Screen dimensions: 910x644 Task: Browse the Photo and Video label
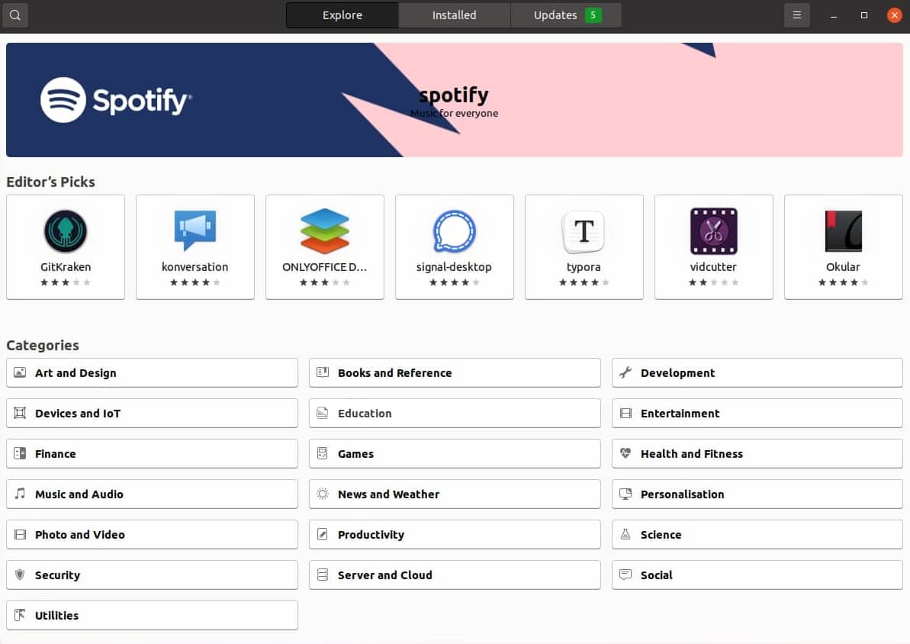(80, 535)
